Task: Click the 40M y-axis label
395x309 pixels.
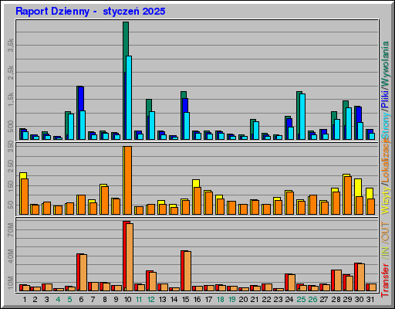Action: click(11, 256)
